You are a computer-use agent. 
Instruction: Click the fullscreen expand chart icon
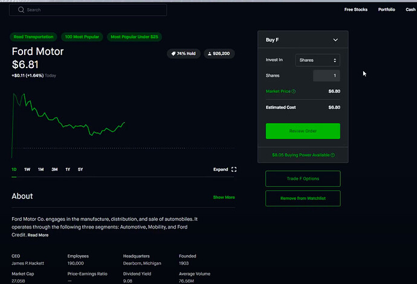234,169
